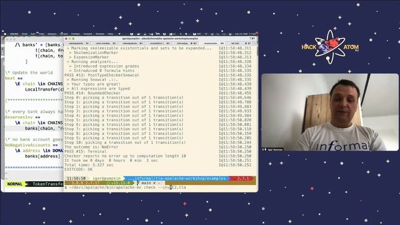This screenshot has height=225, width=400.
Task: Click the 'banks[address]' line in editor
Action: coord(42,156)
